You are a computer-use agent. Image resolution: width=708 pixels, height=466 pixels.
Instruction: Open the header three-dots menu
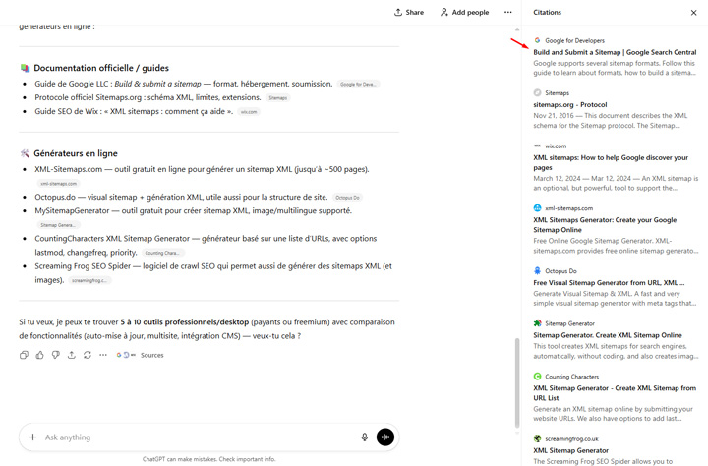coord(507,13)
